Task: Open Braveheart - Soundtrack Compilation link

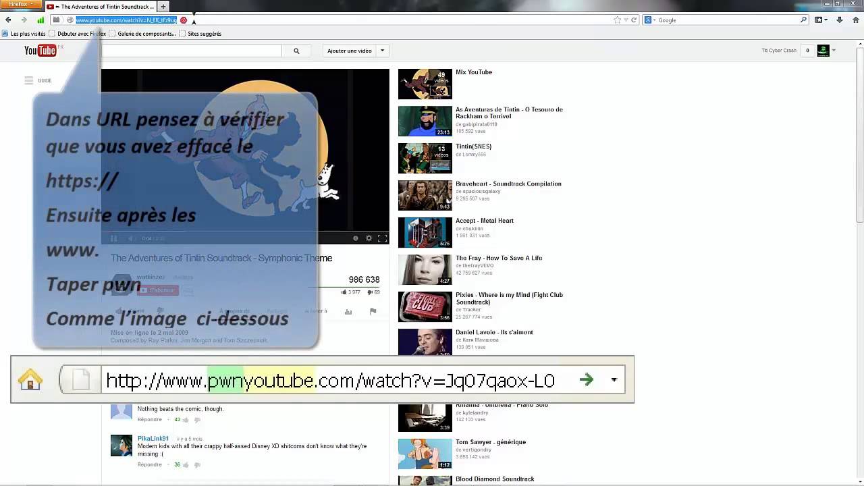Action: pos(508,184)
